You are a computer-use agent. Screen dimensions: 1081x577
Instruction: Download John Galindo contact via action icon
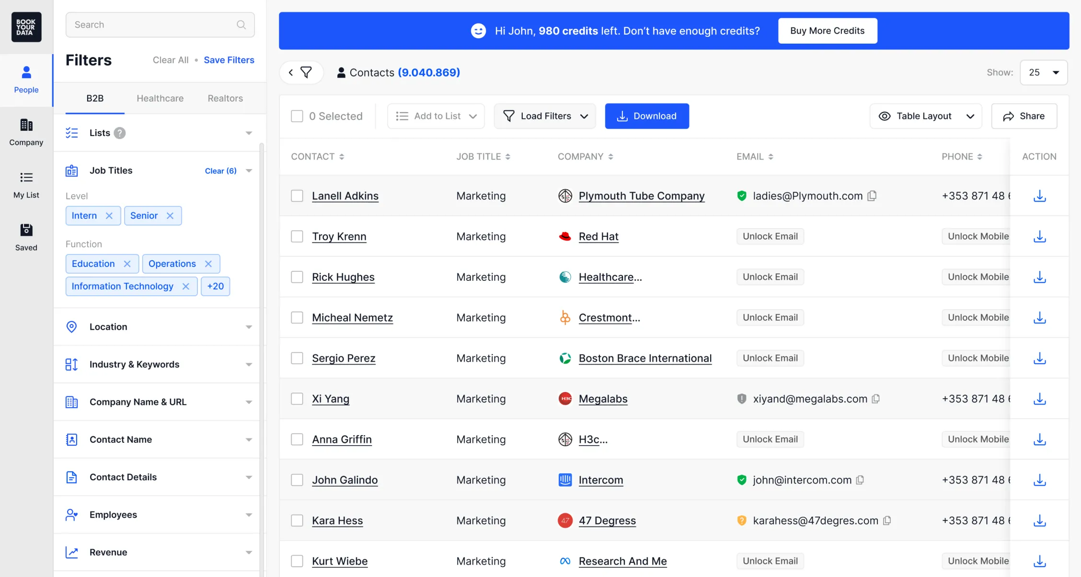(1039, 480)
